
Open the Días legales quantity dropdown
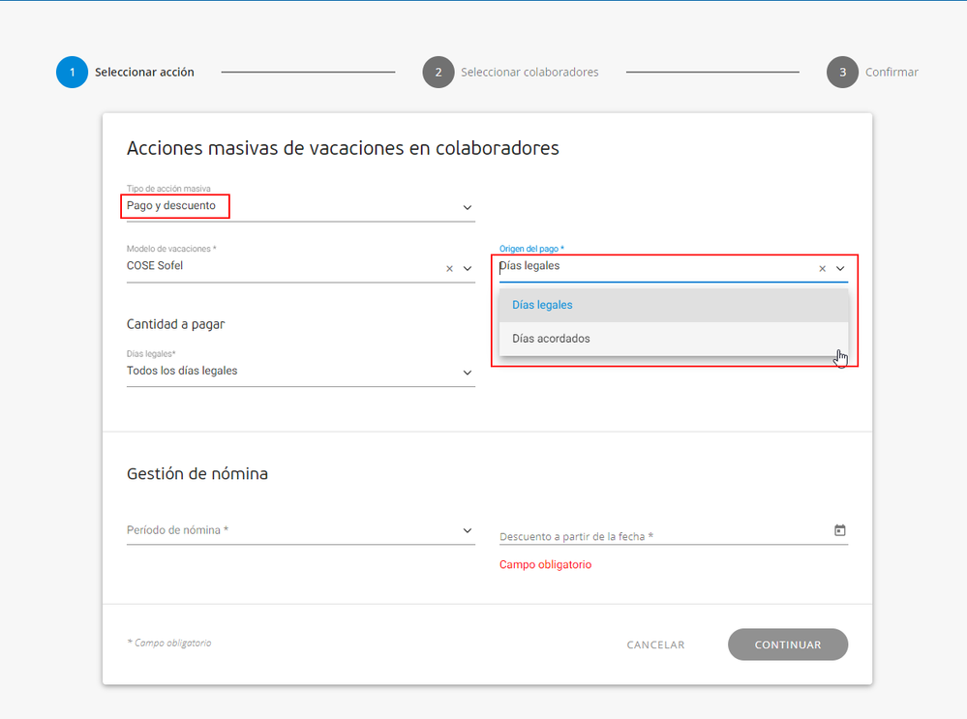pos(468,373)
